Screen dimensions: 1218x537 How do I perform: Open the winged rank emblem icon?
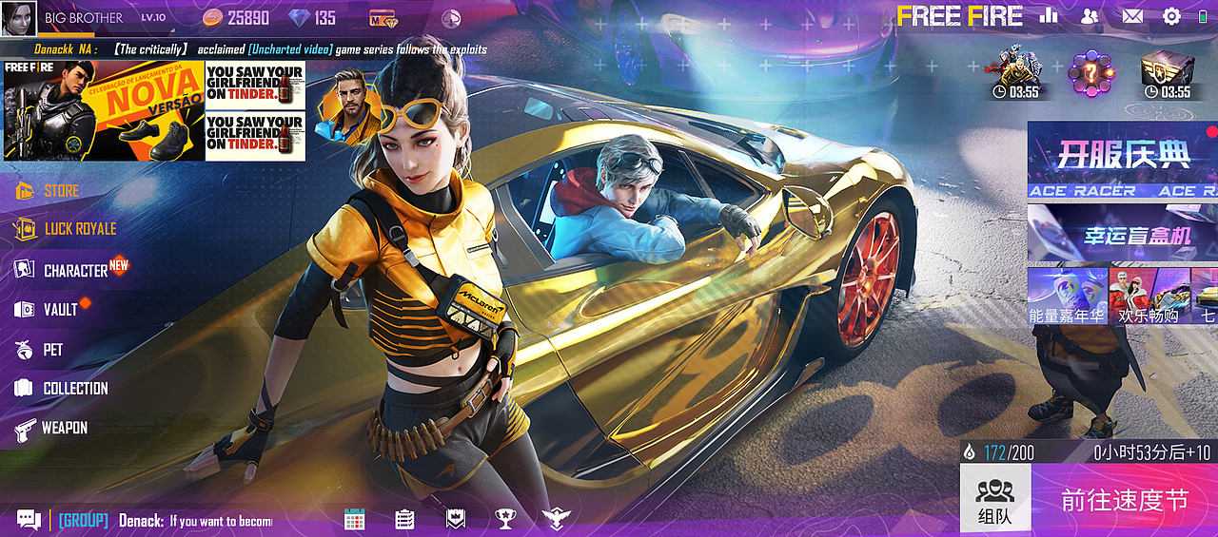[x=556, y=519]
